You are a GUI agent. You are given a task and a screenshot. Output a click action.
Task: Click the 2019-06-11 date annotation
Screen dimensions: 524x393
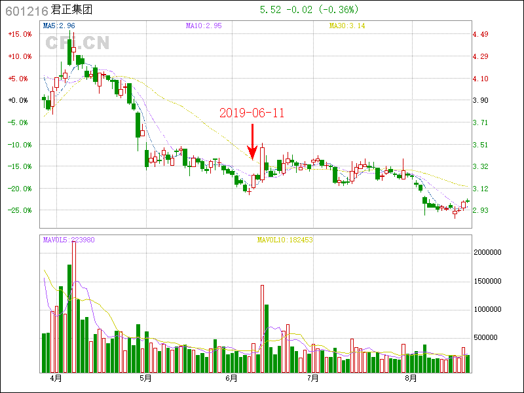[252, 113]
